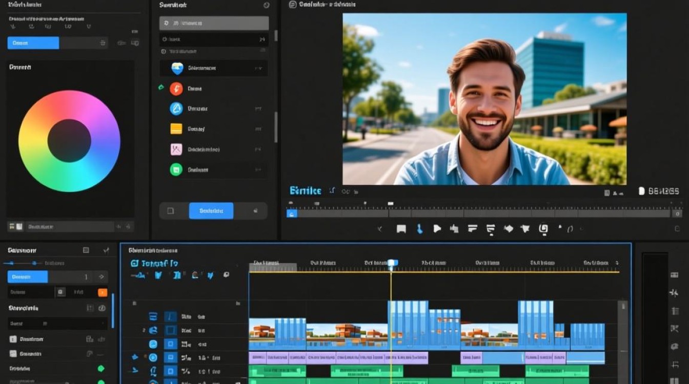Click the blue playhead handle on the timeline ruler
The width and height of the screenshot is (689, 384).
click(x=392, y=263)
